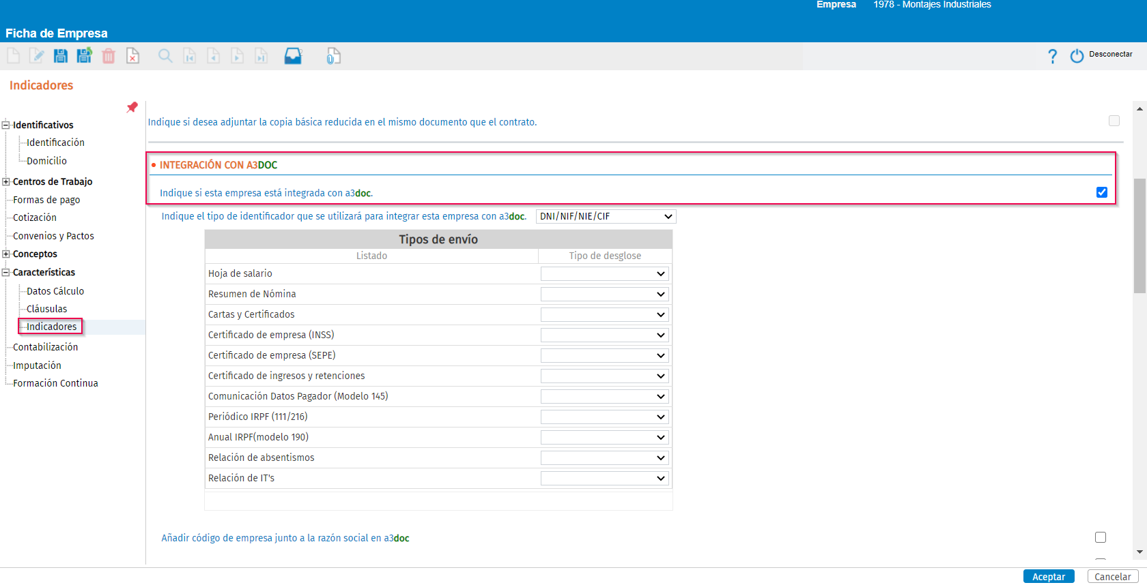
Task: Open help with the question mark icon
Action: [1052, 56]
